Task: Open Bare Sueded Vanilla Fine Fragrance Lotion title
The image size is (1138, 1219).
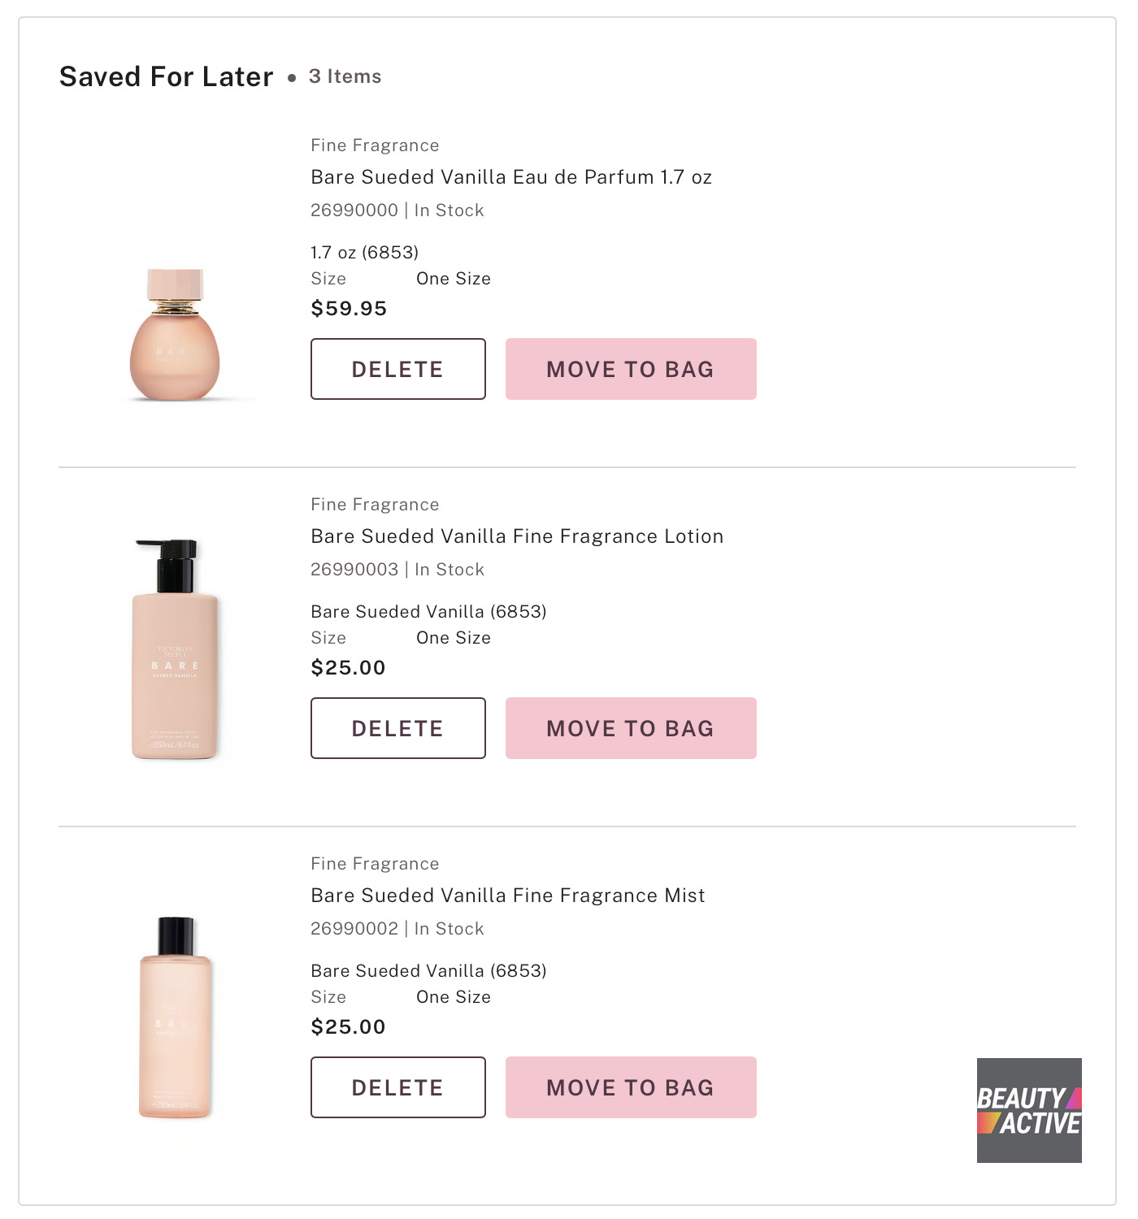Action: coord(517,536)
